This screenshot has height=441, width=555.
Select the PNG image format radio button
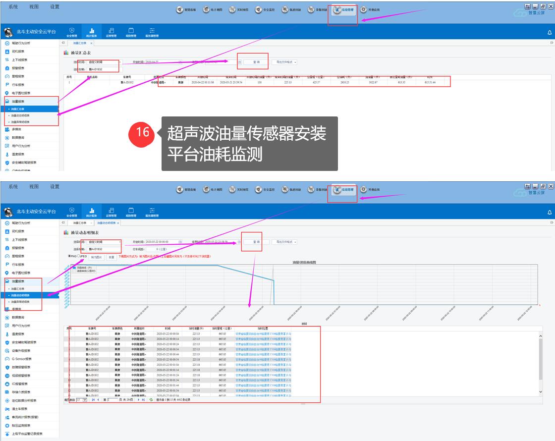pyautogui.click(x=69, y=256)
